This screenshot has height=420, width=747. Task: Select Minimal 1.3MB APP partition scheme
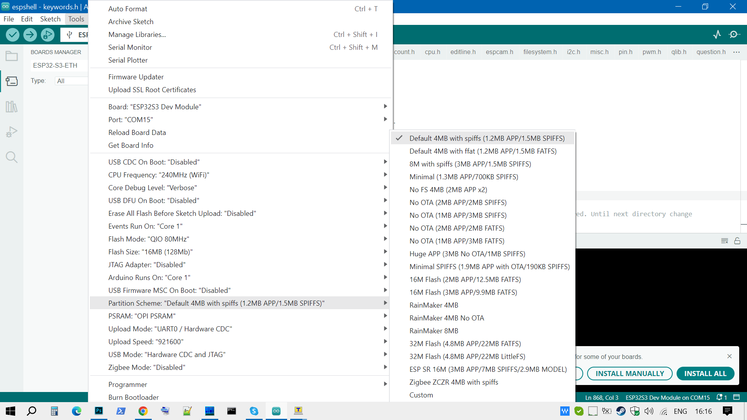(x=482, y=177)
